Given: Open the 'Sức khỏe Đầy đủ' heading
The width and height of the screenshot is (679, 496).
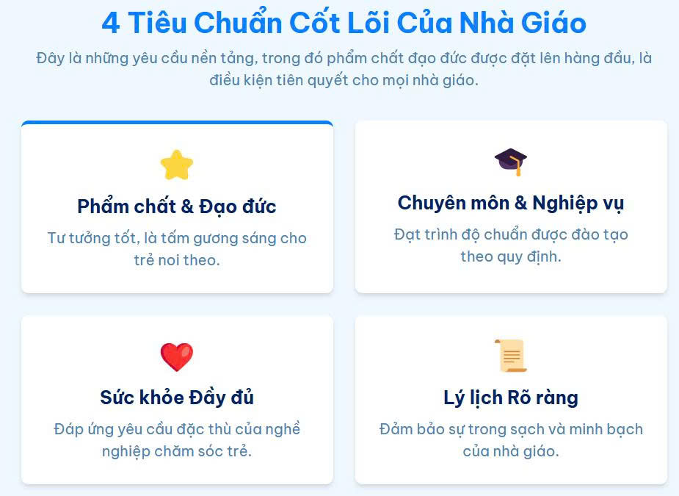Looking at the screenshot, I should click(x=177, y=398).
